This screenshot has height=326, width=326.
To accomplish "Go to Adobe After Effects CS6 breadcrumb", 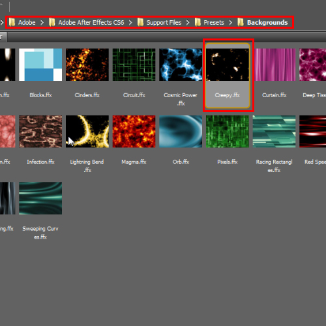I will [91, 22].
